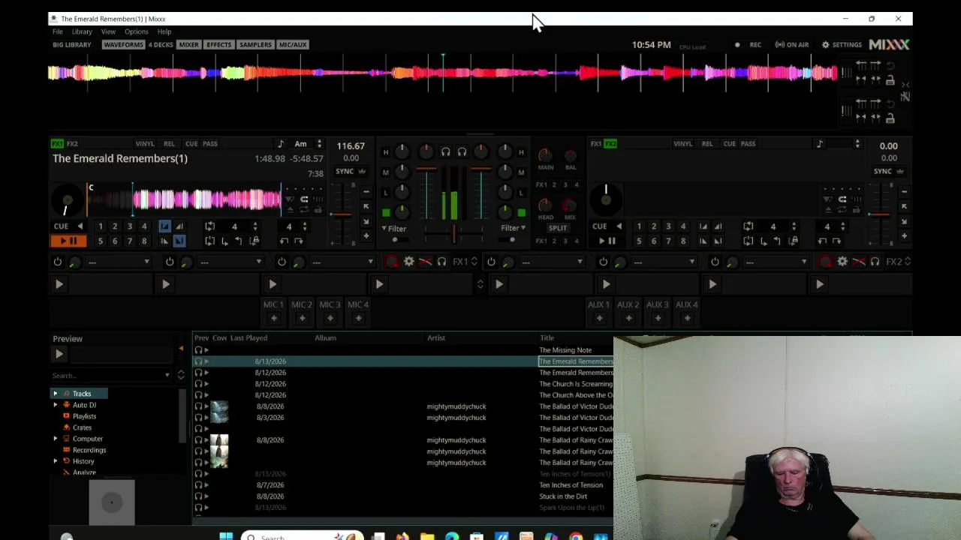
Task: Open File Explorer from the taskbar
Action: tap(427, 536)
